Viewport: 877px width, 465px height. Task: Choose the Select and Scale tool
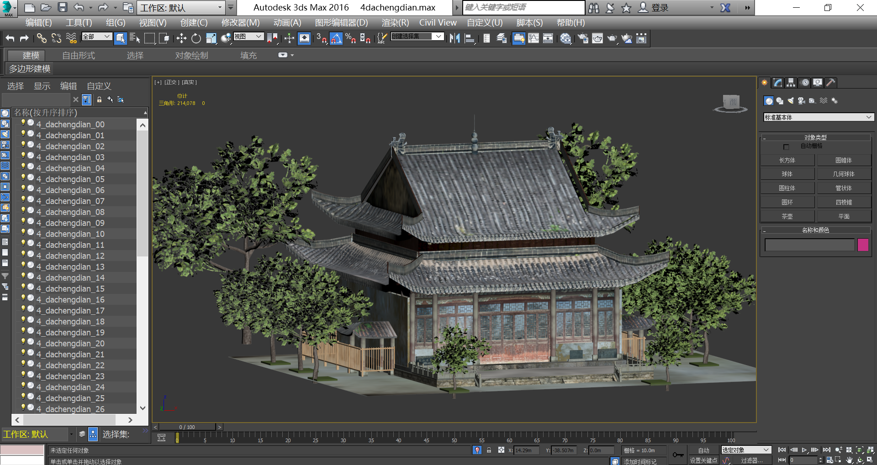[x=211, y=38]
